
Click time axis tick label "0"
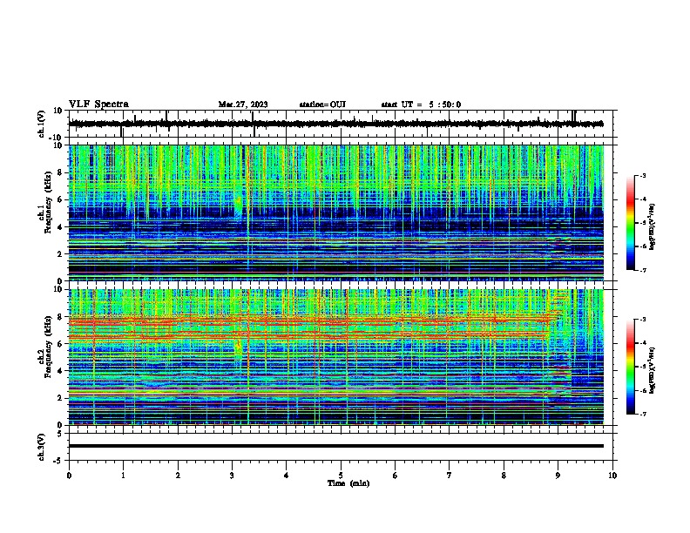pos(69,476)
